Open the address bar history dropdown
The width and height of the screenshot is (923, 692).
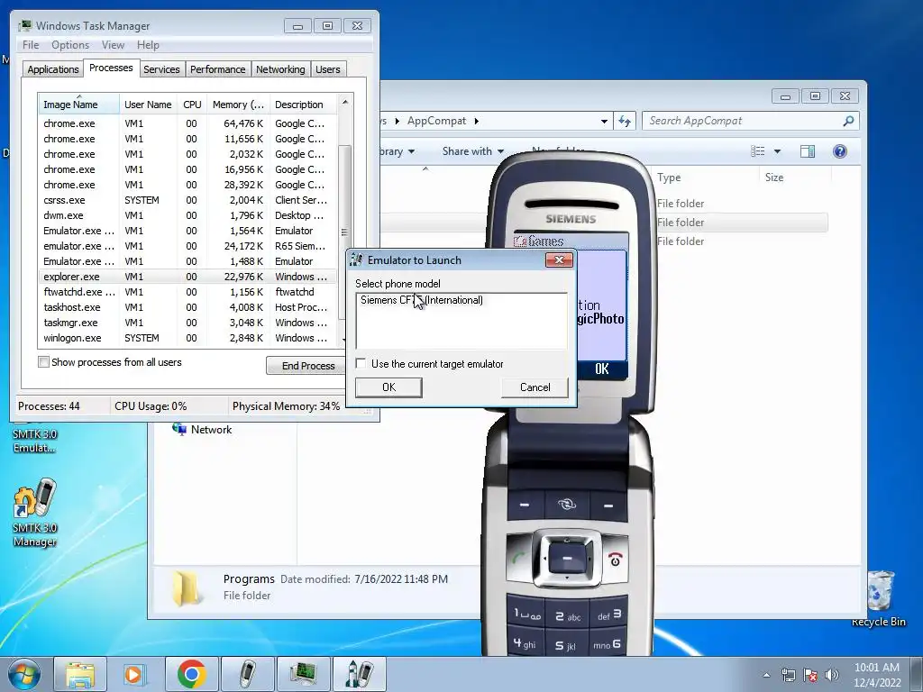pos(604,122)
